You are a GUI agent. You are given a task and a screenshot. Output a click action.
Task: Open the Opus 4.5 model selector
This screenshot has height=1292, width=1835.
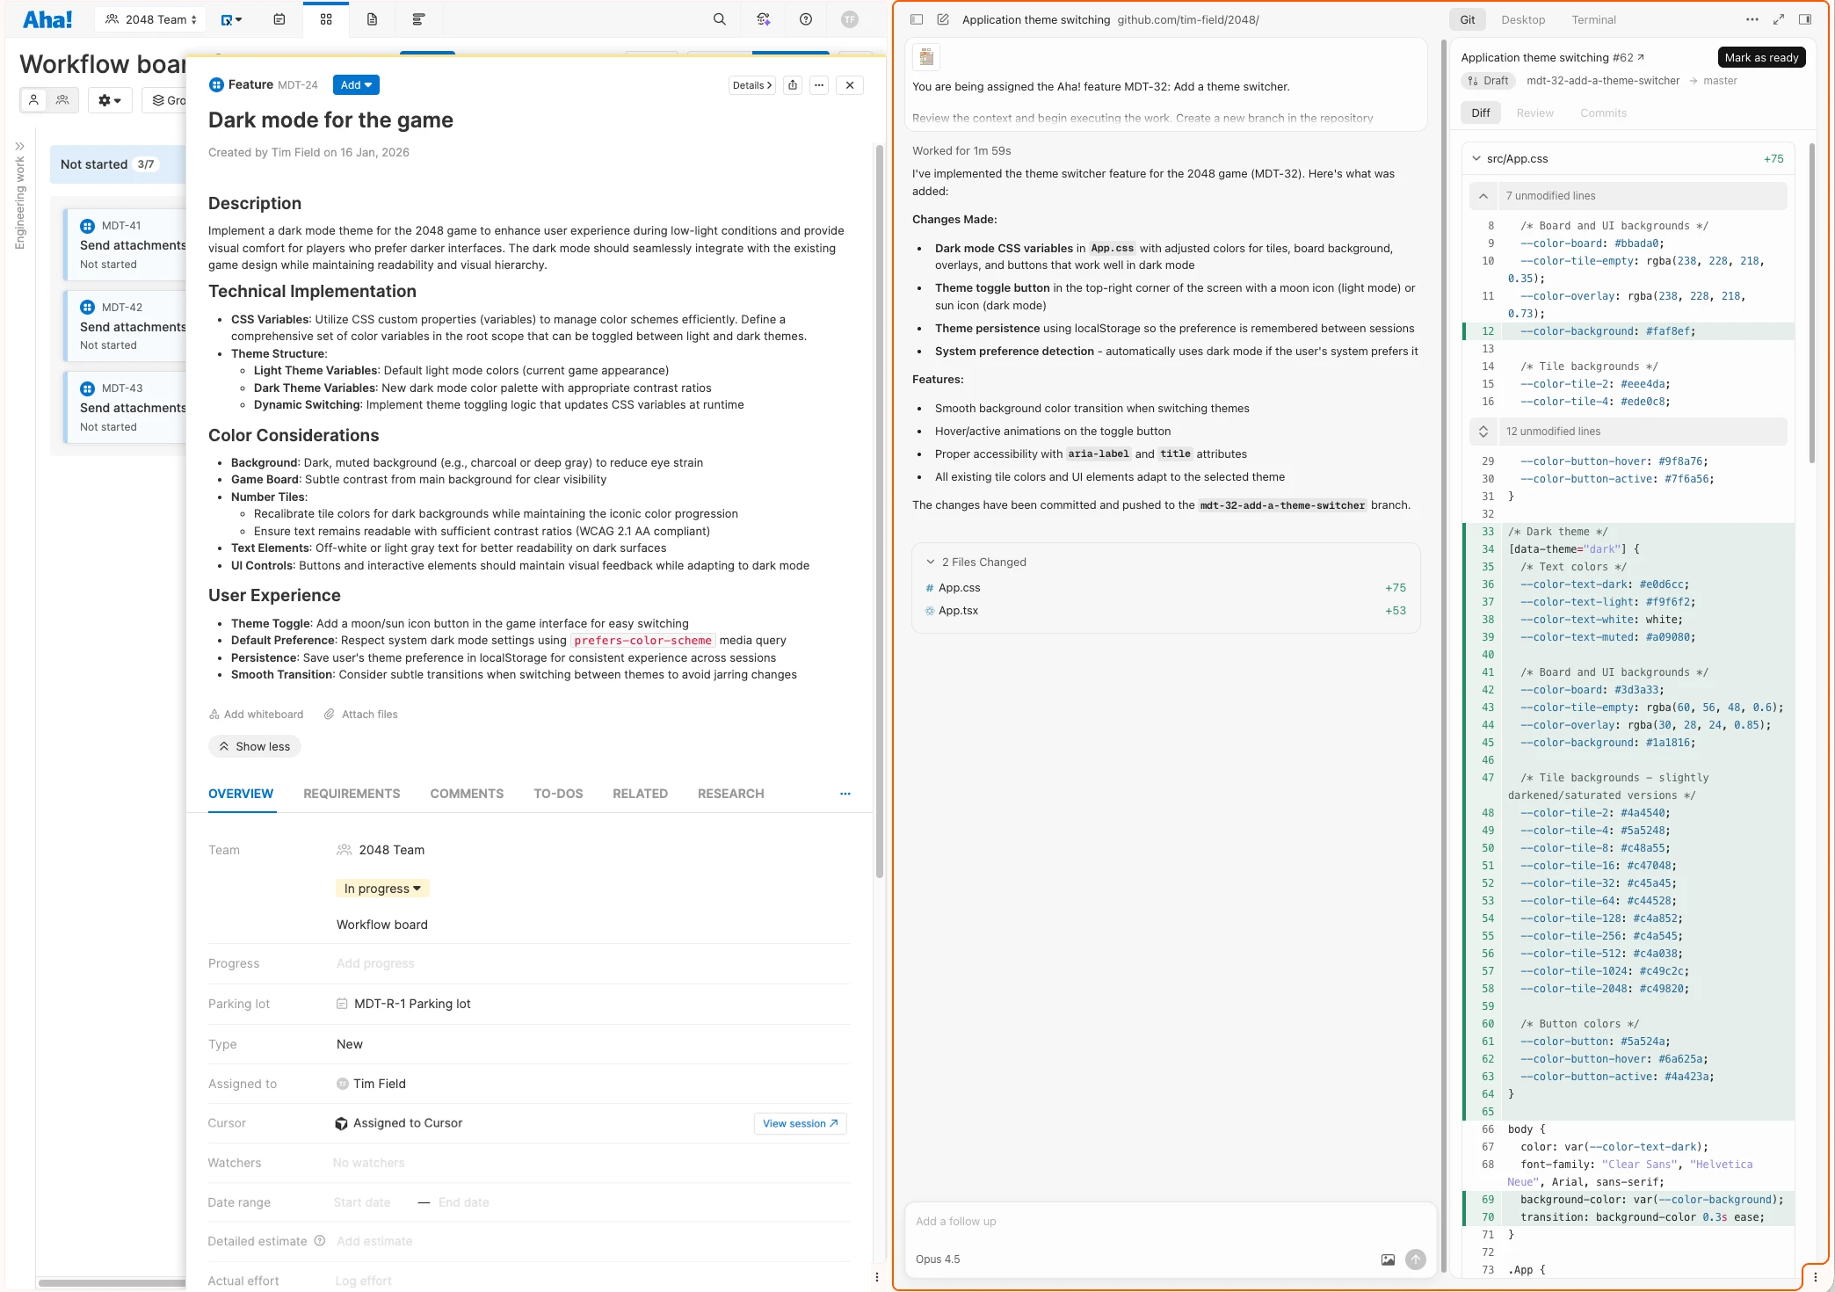[x=937, y=1259]
